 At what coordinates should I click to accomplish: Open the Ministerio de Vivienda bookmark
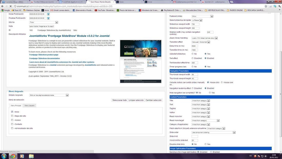click(x=148, y=10)
